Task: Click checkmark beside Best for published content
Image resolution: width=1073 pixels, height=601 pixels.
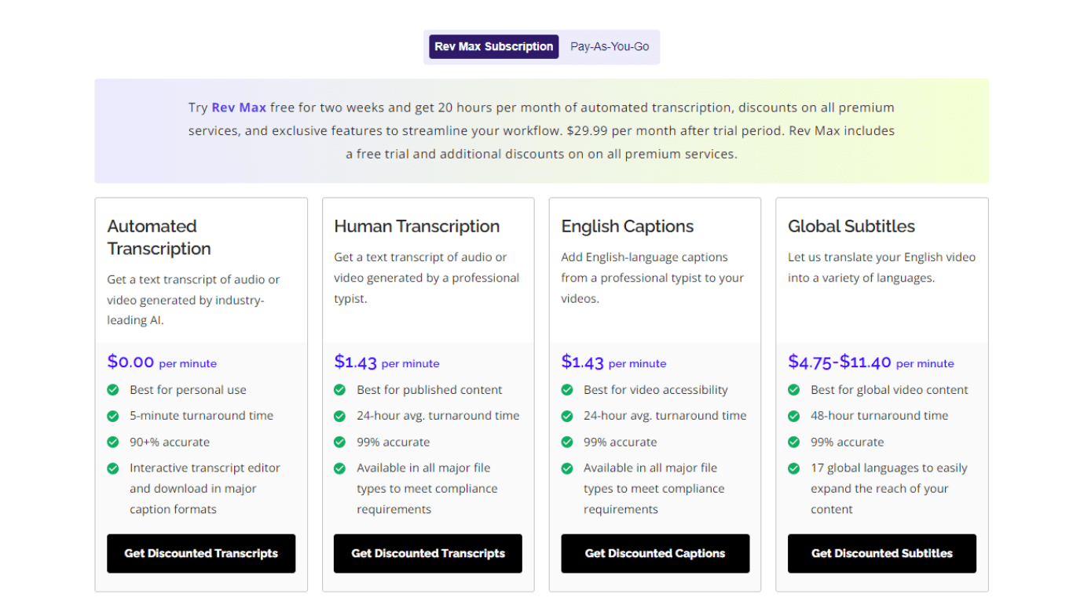Action: coord(340,390)
